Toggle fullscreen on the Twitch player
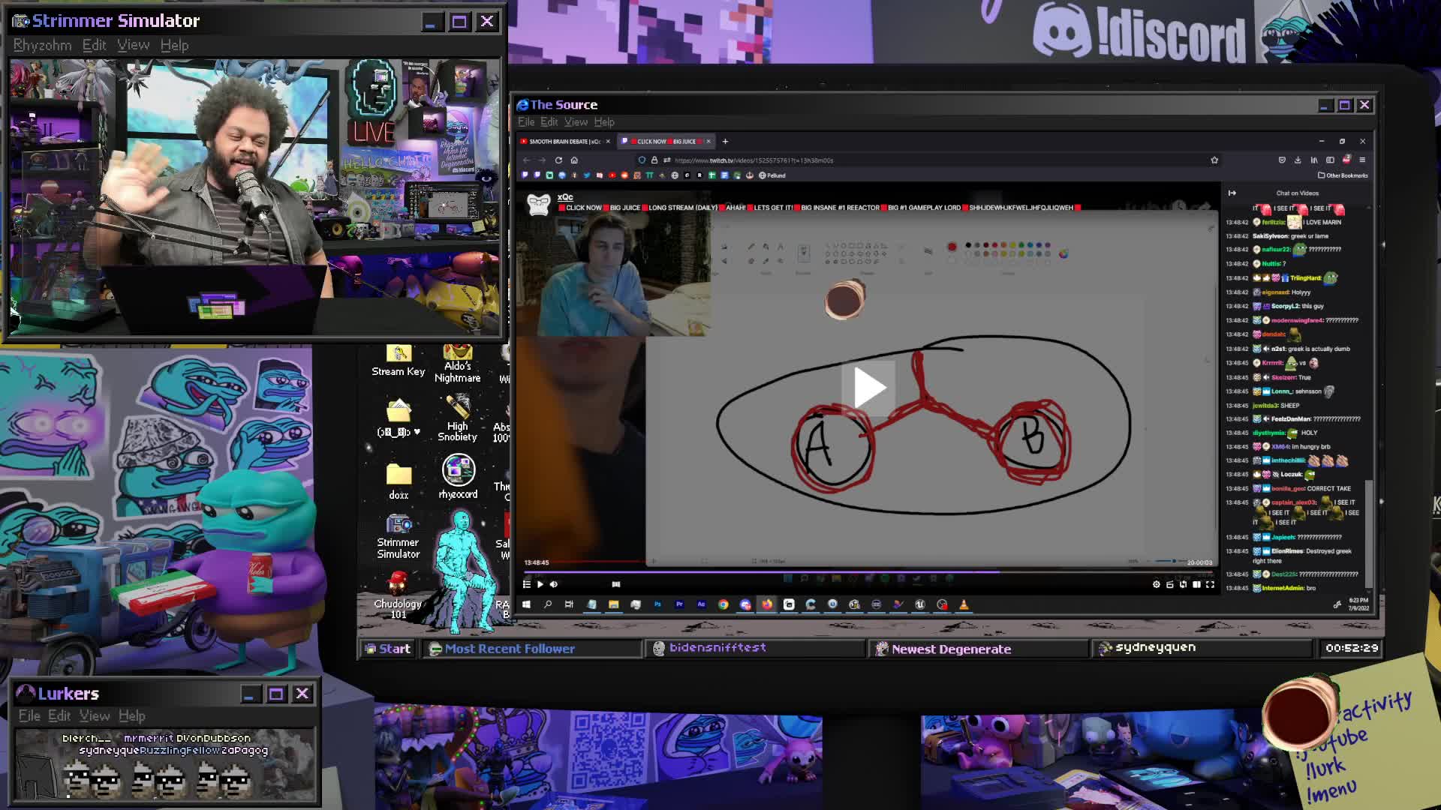This screenshot has height=810, width=1441. pos(1211,584)
